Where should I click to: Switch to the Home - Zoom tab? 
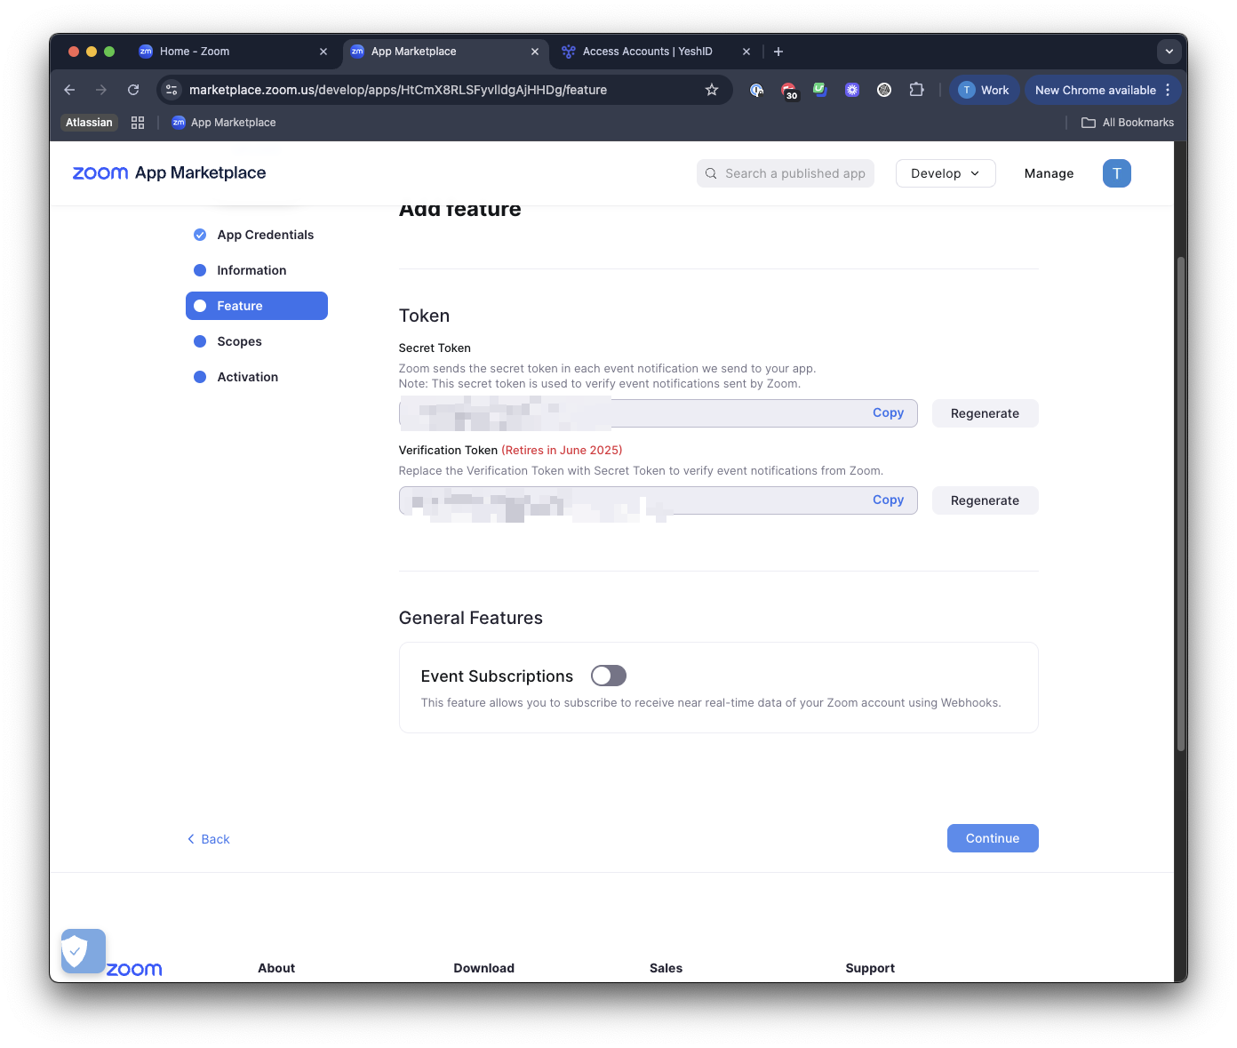[x=234, y=52]
